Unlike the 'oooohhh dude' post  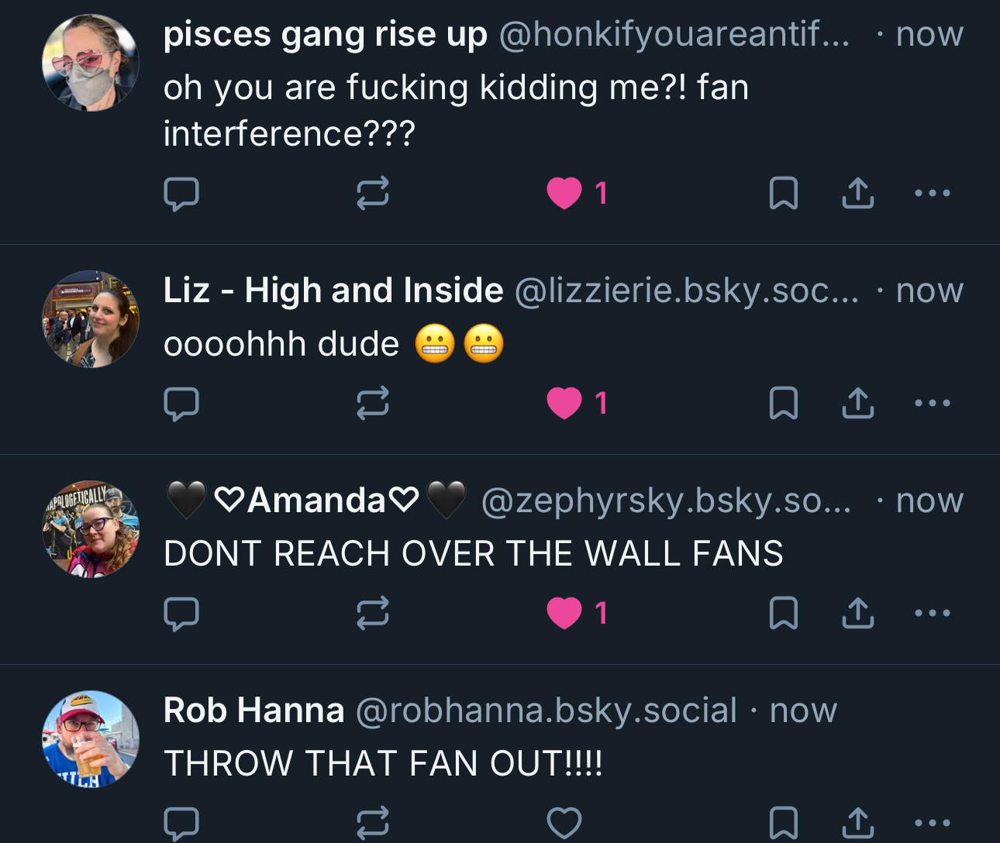(x=564, y=404)
